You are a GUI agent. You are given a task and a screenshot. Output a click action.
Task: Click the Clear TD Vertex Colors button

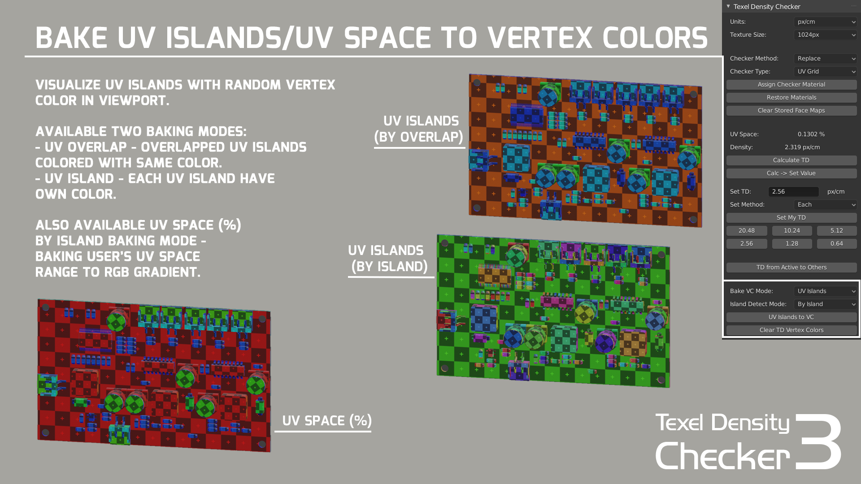click(x=791, y=330)
